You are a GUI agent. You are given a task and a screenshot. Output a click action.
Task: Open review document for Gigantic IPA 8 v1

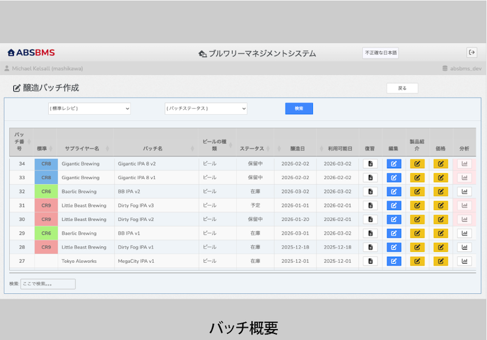click(x=370, y=178)
